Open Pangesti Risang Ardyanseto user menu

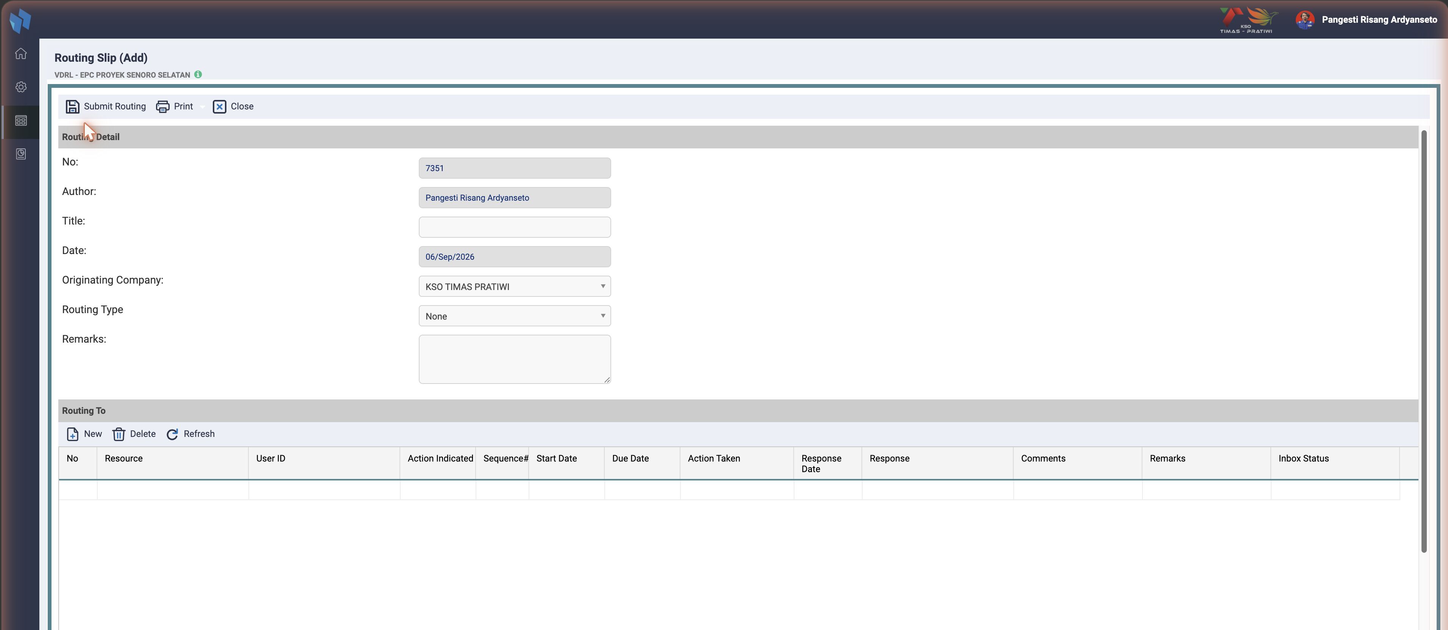pyautogui.click(x=1366, y=20)
